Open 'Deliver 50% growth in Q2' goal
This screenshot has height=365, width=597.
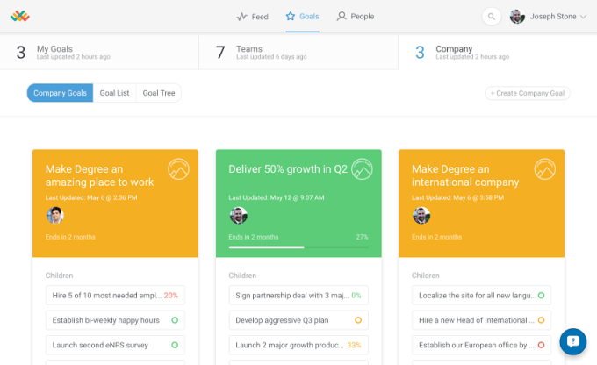(x=288, y=169)
